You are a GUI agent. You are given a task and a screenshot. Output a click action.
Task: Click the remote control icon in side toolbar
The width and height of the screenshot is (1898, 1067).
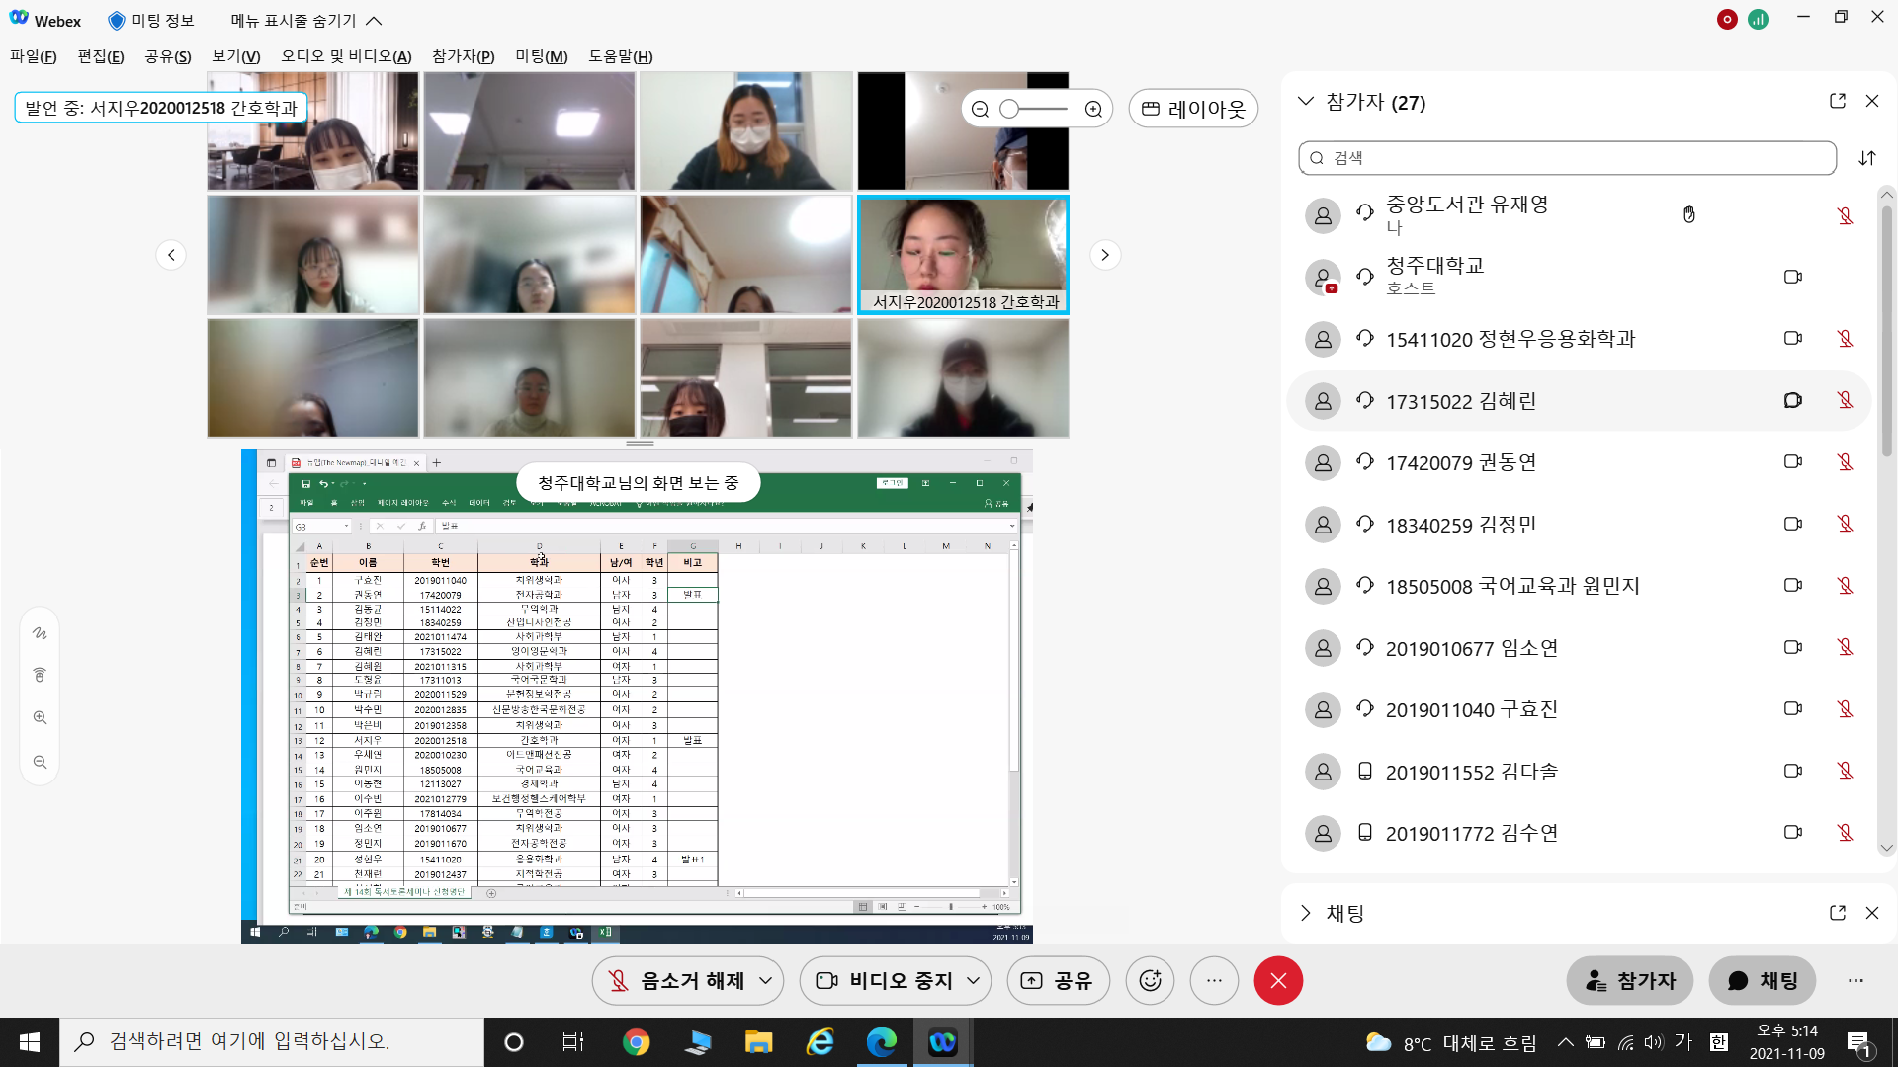40,675
